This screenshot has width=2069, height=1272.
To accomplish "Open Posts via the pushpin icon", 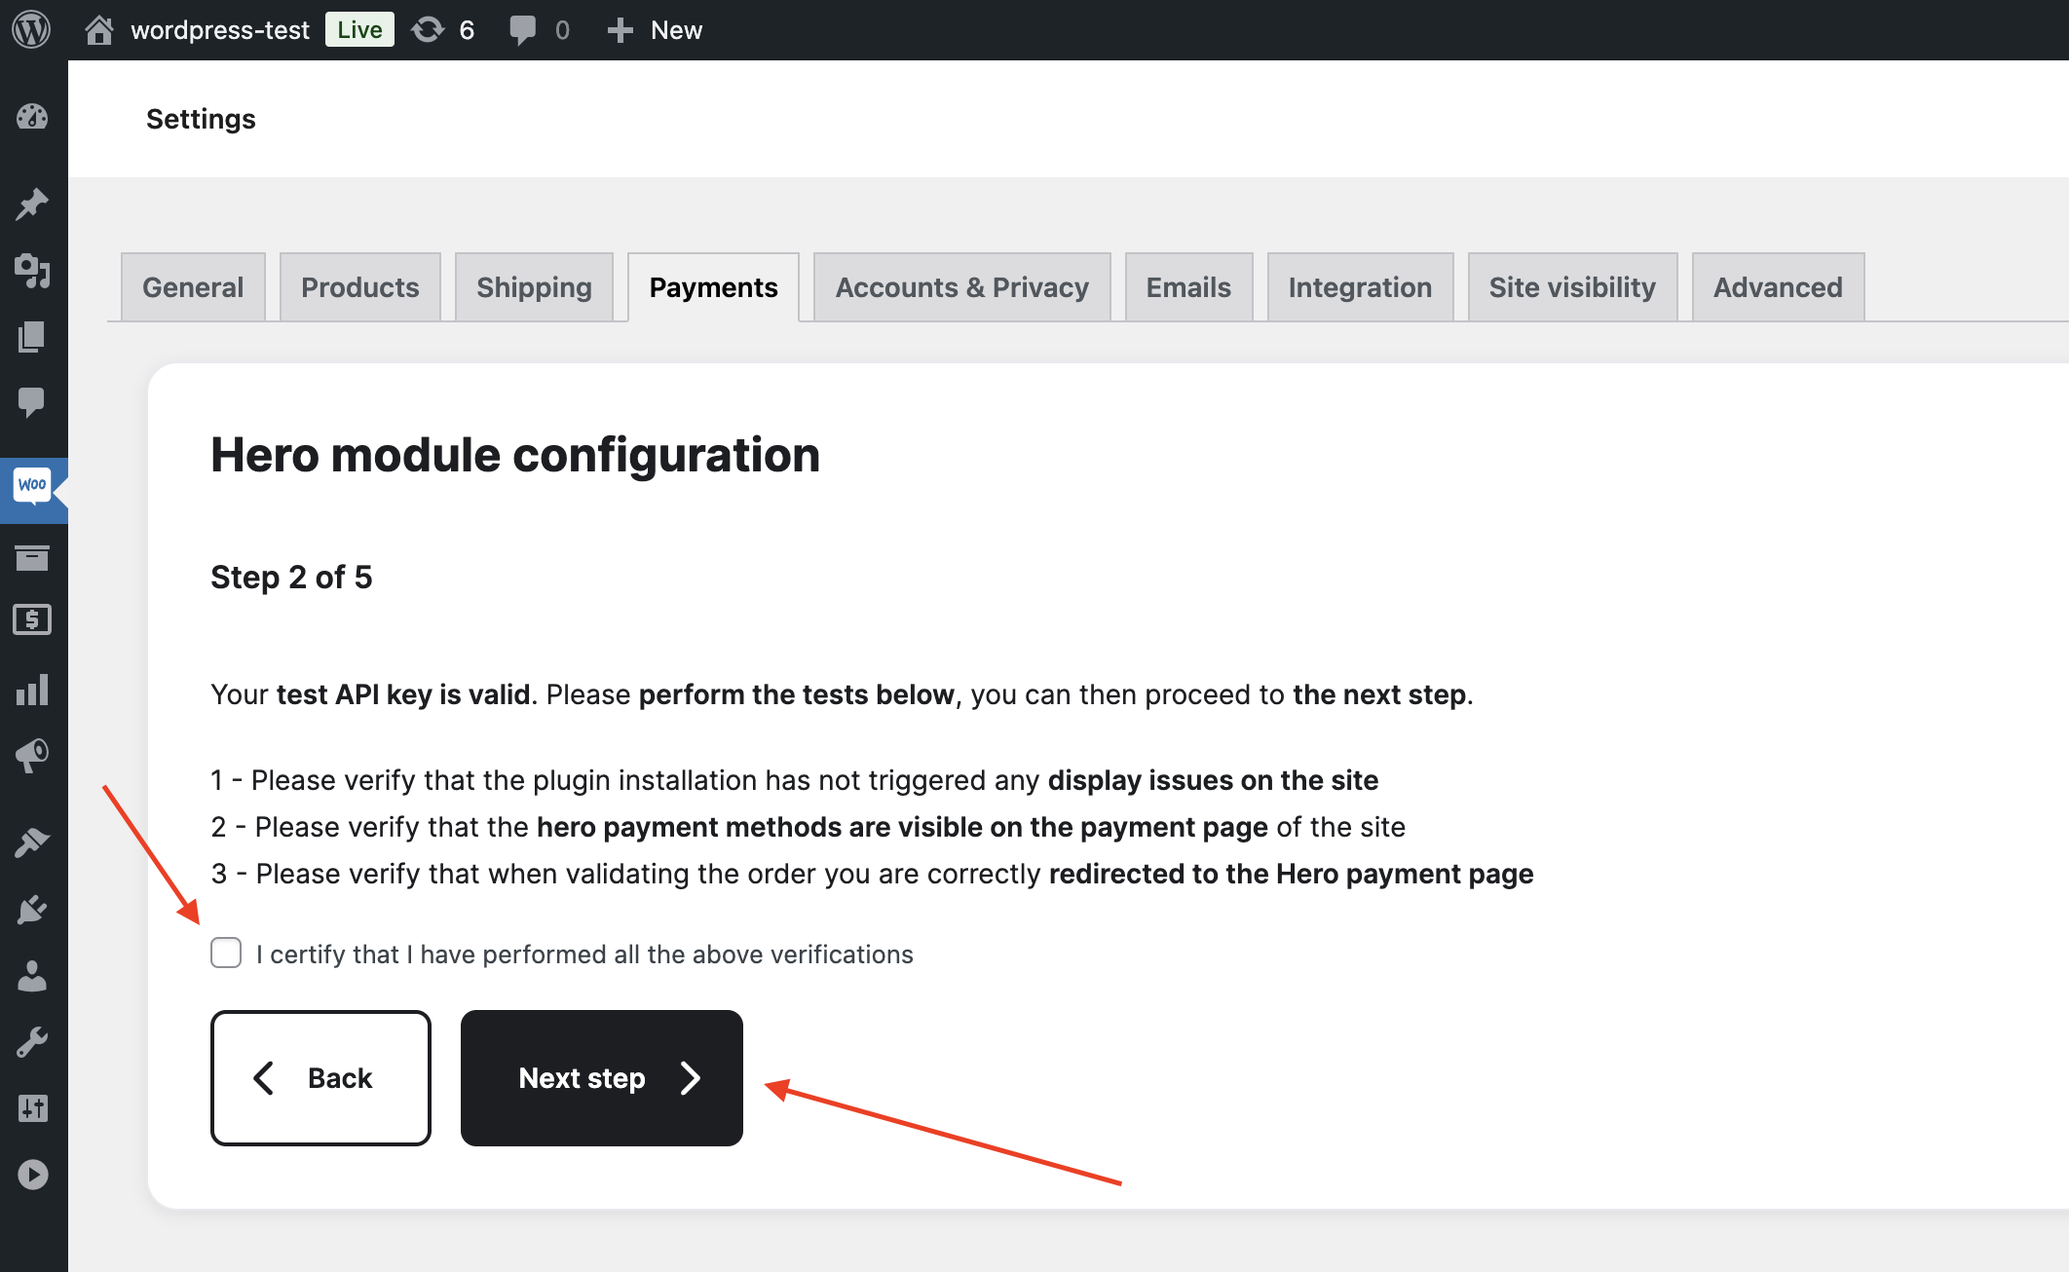I will pos(32,204).
